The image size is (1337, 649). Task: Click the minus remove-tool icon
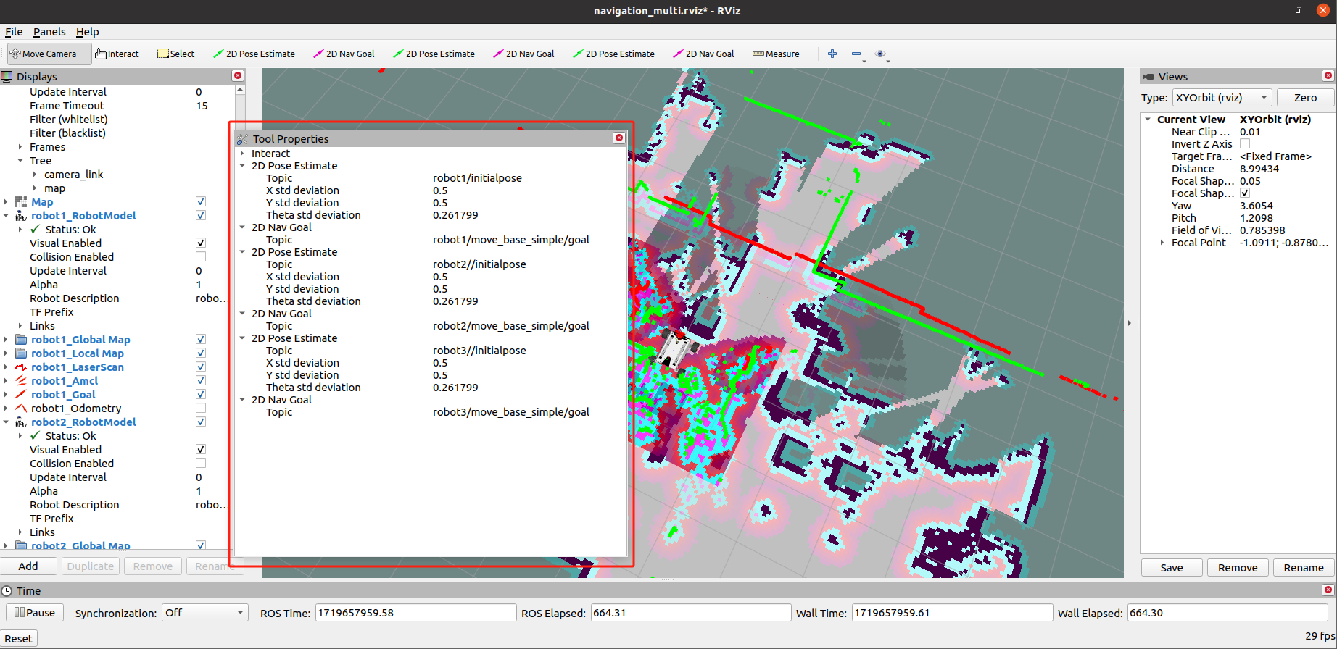tap(856, 54)
